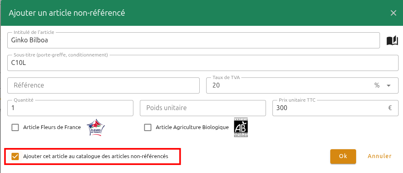Select the empty Référence field
Viewport: 403px width, 173px height.
click(103, 85)
